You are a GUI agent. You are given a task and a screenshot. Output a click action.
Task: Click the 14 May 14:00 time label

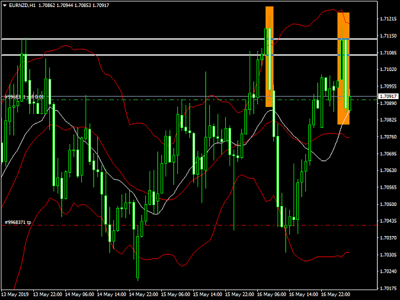pyautogui.click(x=111, y=294)
